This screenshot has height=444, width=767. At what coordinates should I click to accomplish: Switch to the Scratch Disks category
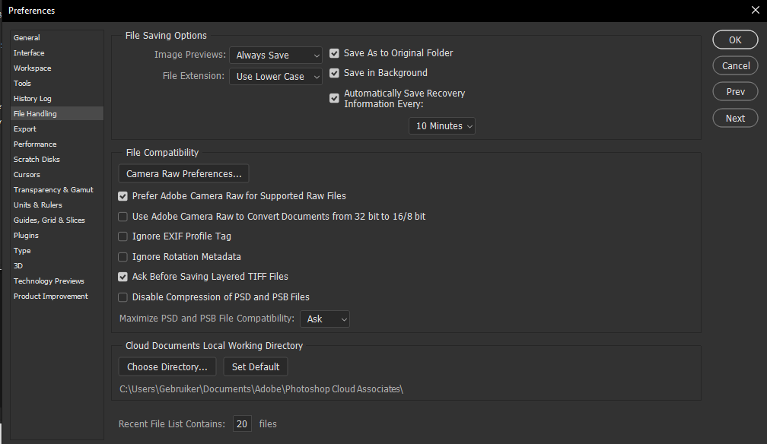point(37,160)
